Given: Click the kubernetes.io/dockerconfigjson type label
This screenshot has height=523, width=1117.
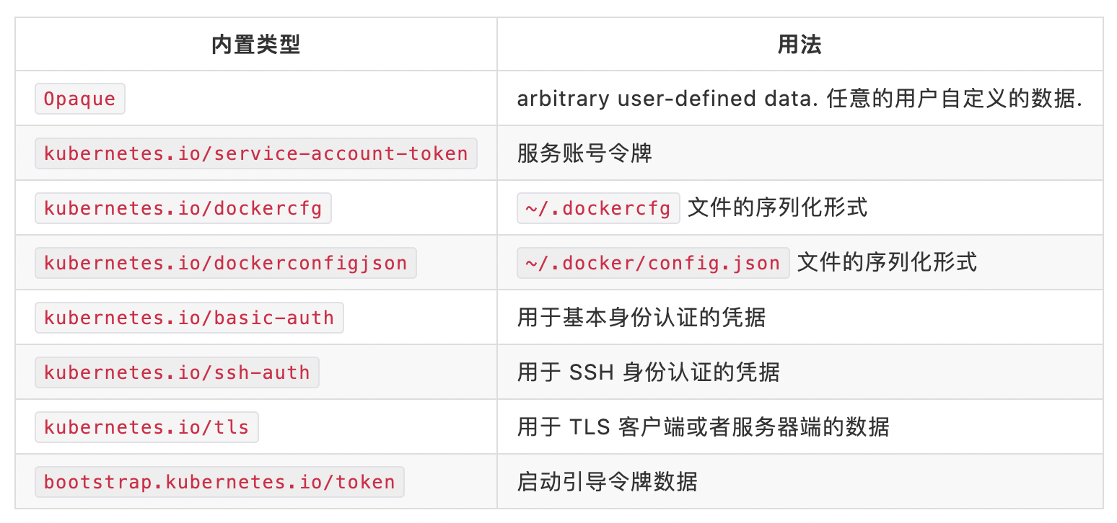Looking at the screenshot, I should click(226, 263).
